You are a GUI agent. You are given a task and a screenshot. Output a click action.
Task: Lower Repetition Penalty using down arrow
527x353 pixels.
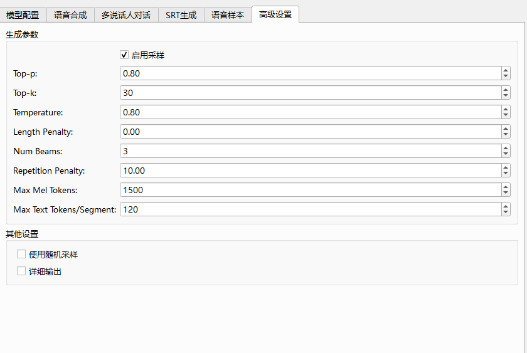click(506, 174)
